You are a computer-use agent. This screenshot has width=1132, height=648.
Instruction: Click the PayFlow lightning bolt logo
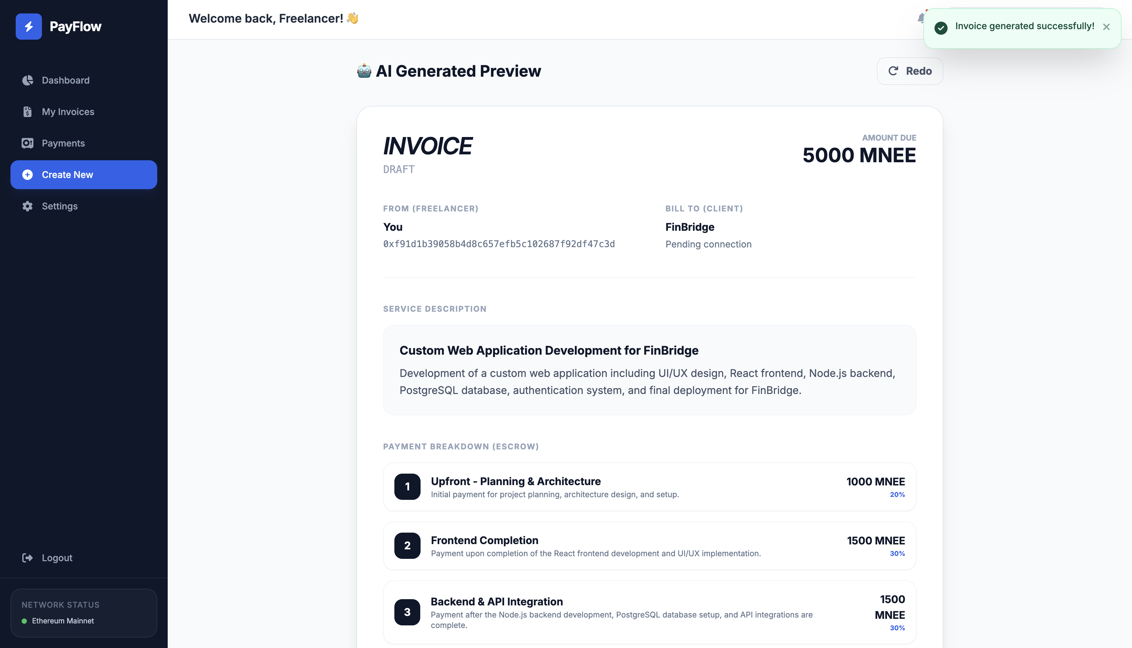coord(28,27)
